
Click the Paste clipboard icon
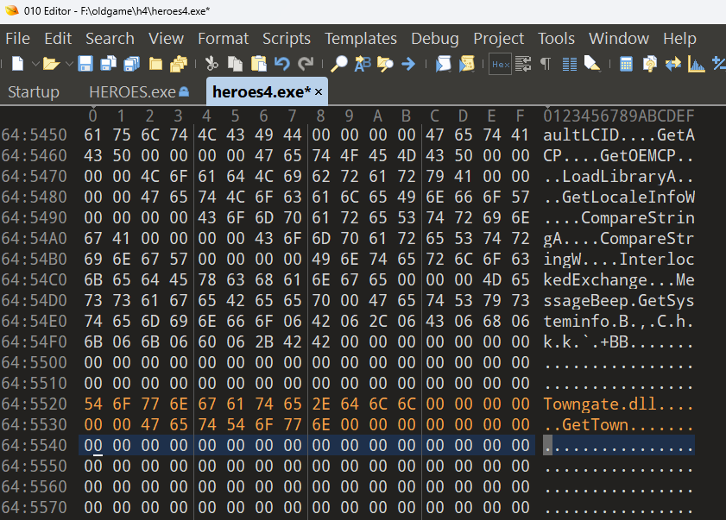258,63
